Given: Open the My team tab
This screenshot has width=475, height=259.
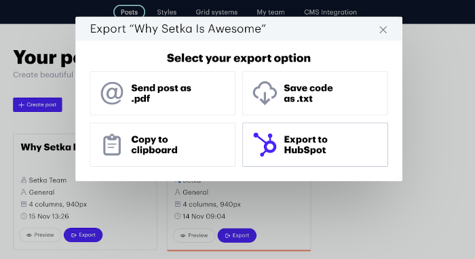Looking at the screenshot, I should point(271,12).
